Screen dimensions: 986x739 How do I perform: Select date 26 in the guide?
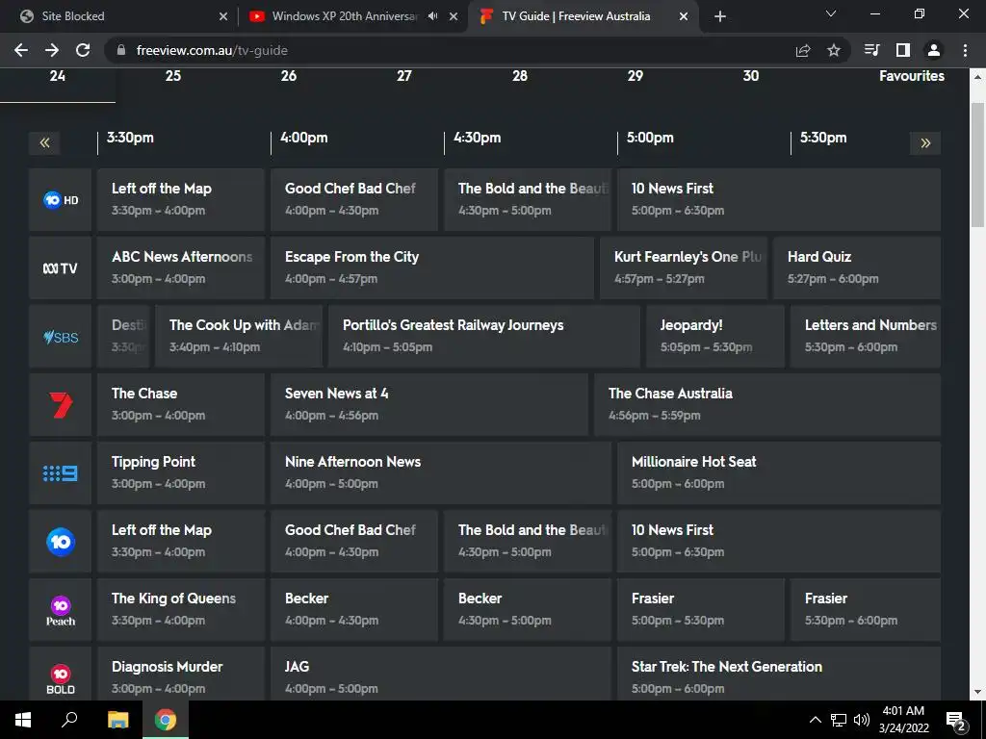tap(289, 76)
